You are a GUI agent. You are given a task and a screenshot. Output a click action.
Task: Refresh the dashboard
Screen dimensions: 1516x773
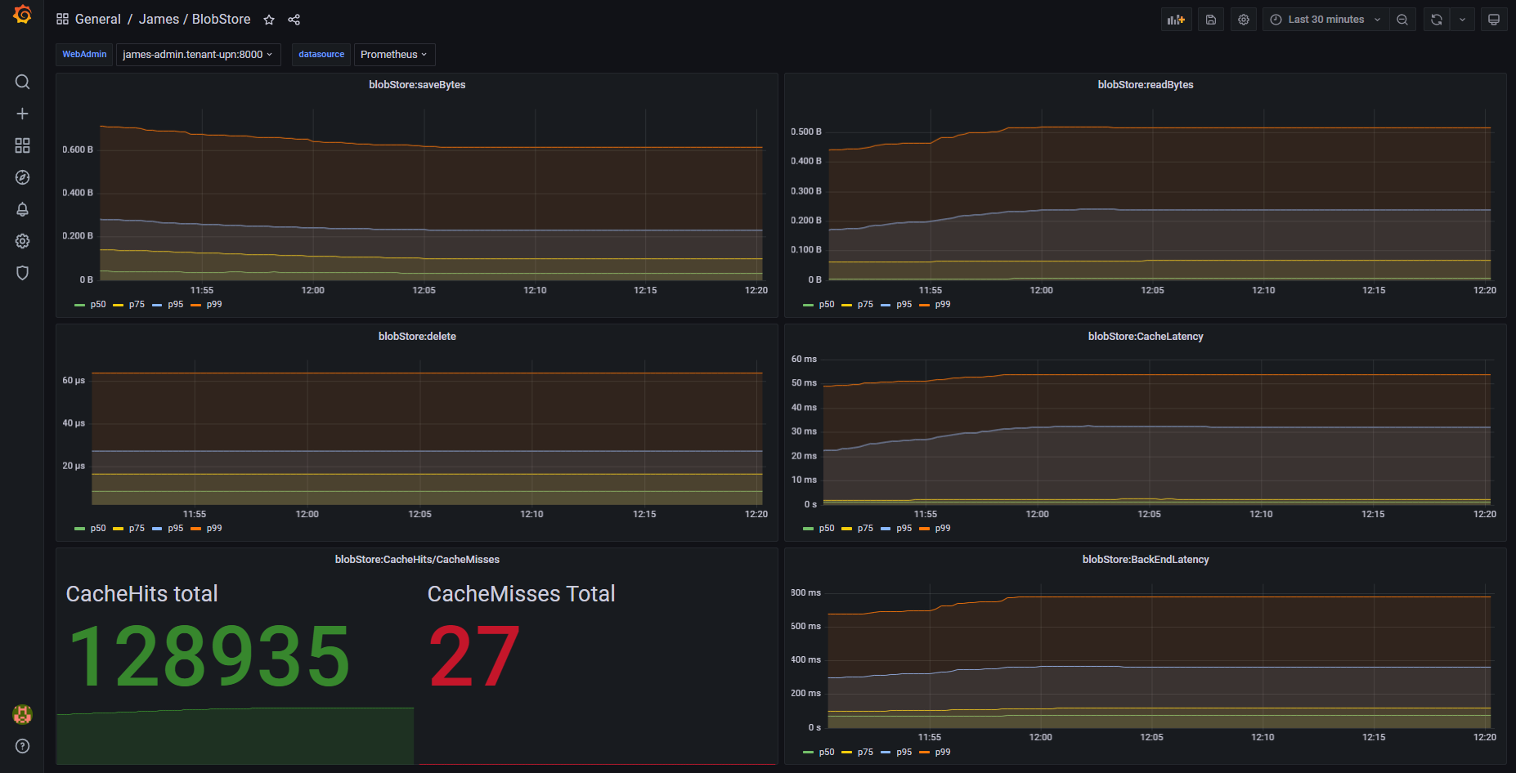coord(1437,20)
